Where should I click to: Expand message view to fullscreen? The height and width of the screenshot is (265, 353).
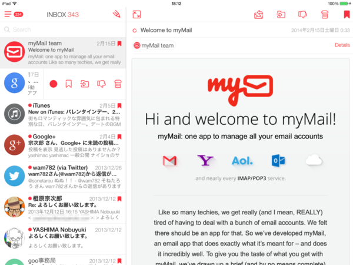(136, 14)
